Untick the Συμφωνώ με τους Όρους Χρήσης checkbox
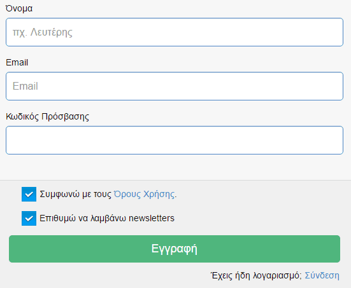Image resolution: width=351 pixels, height=288 pixels. (x=29, y=194)
